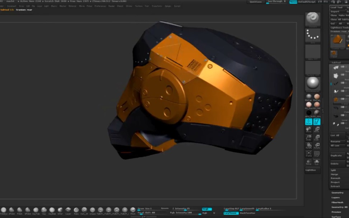Click the Rotate canvas icon beside Rotate mode
Screen dimensions: 349x218
click(x=317, y=145)
